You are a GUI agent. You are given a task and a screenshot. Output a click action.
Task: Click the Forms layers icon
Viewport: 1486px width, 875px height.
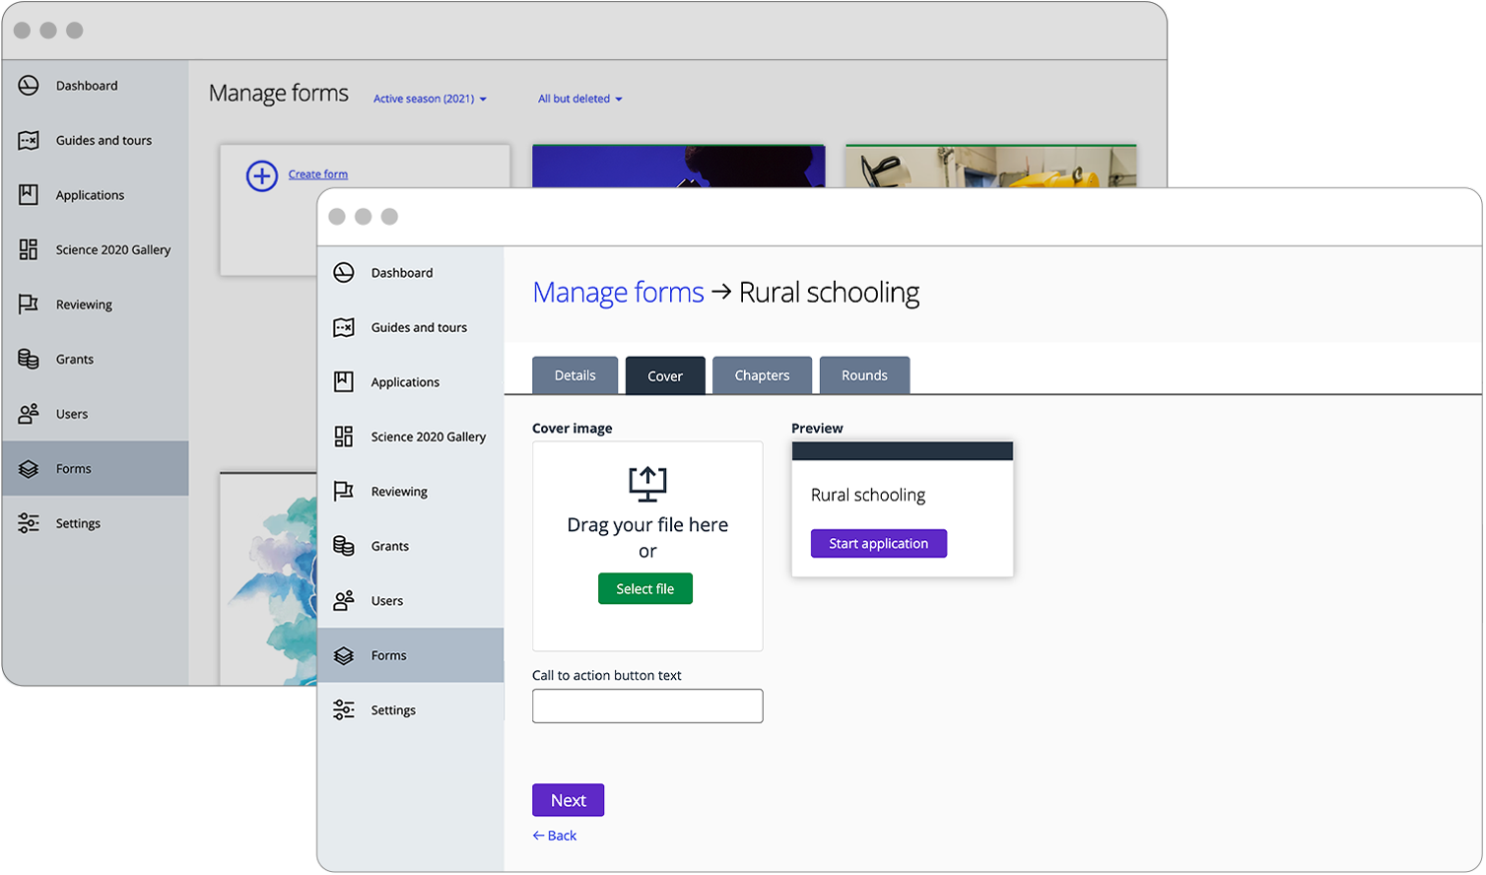pyautogui.click(x=343, y=655)
